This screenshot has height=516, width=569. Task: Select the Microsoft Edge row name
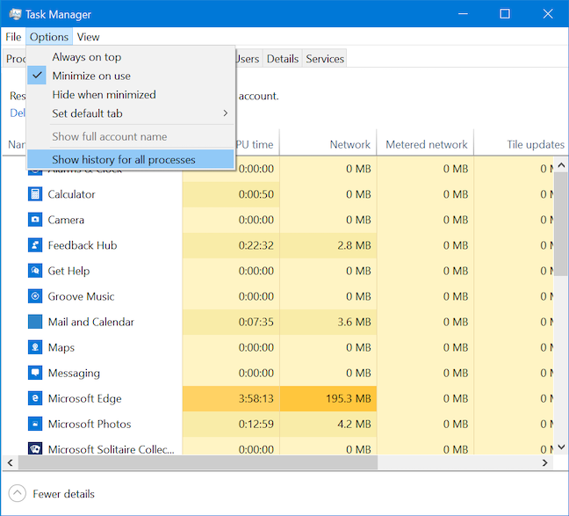[x=84, y=398]
